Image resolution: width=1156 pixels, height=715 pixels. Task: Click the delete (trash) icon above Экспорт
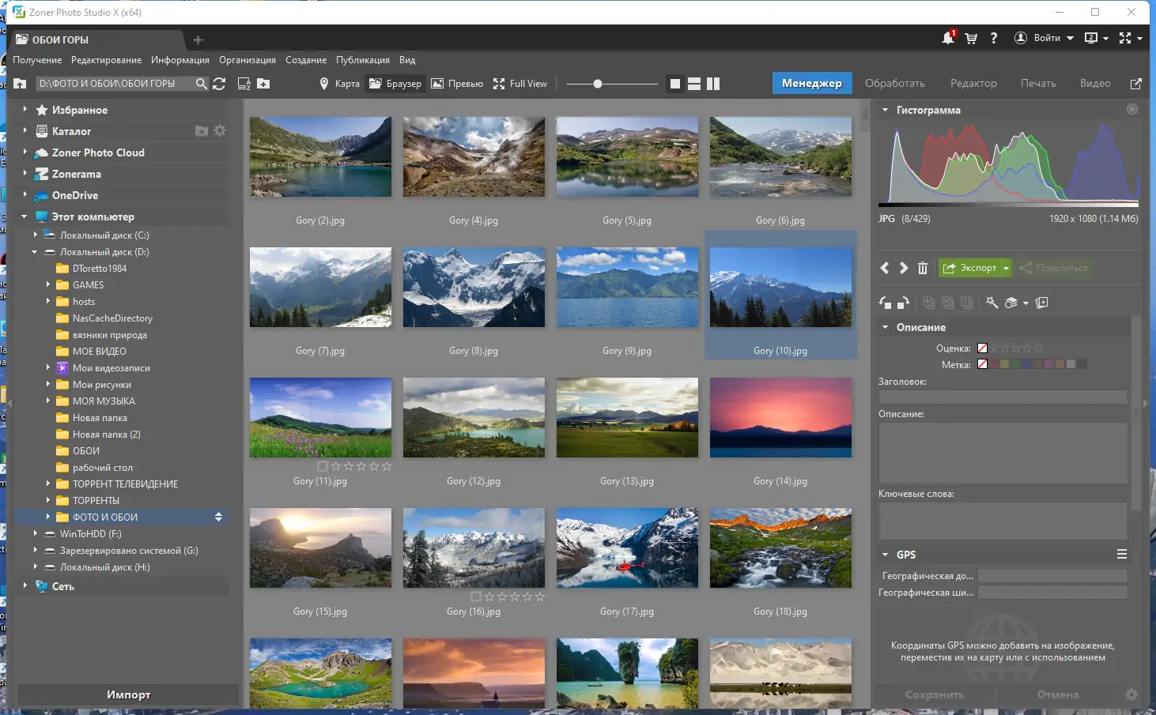point(922,268)
